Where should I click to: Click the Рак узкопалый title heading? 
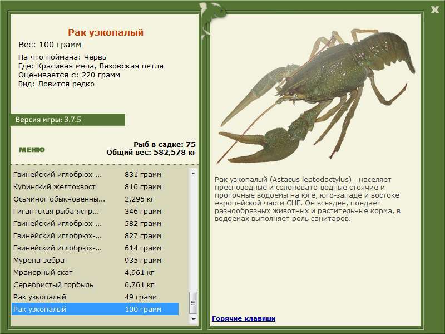click(x=106, y=33)
